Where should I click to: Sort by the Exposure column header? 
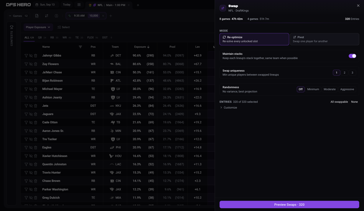point(142,47)
